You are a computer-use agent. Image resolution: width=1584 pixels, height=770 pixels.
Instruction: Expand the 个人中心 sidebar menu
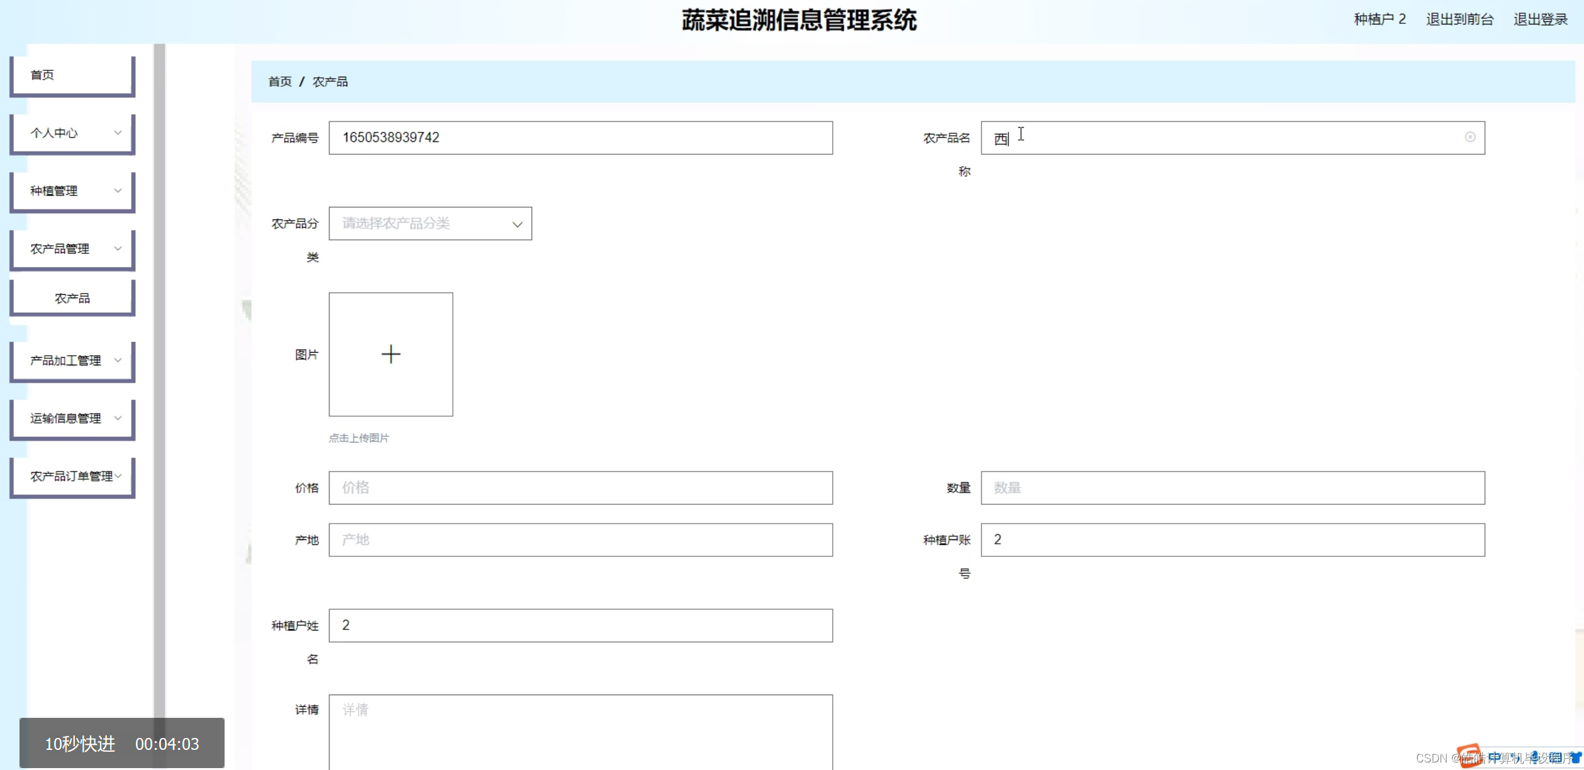[72, 133]
